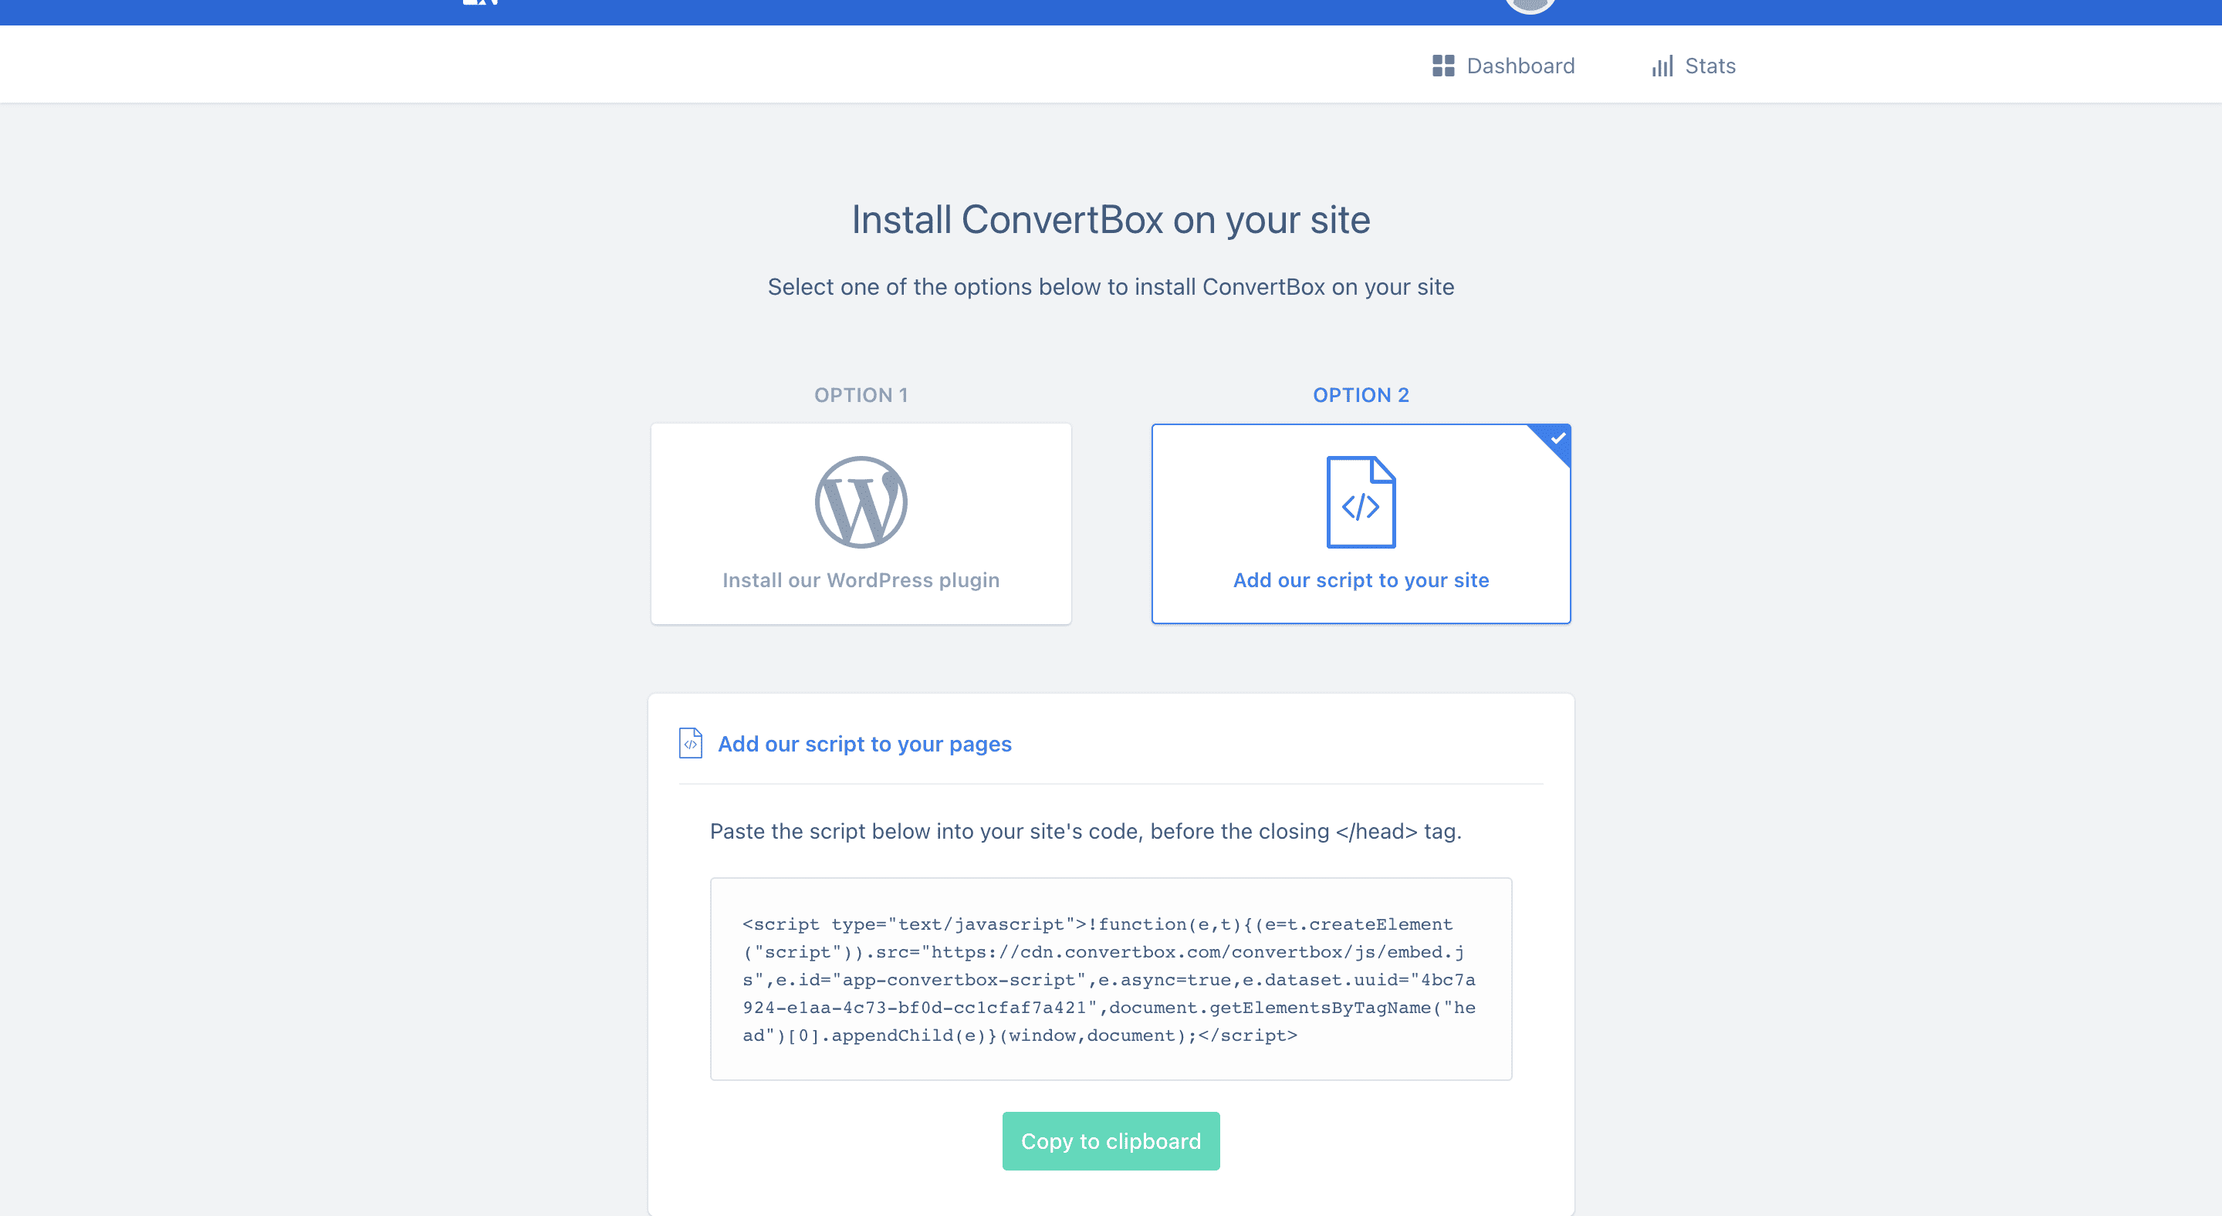Screen dimensions: 2222x1216
Task: Click the small script file icon beside heading
Action: [x=690, y=743]
